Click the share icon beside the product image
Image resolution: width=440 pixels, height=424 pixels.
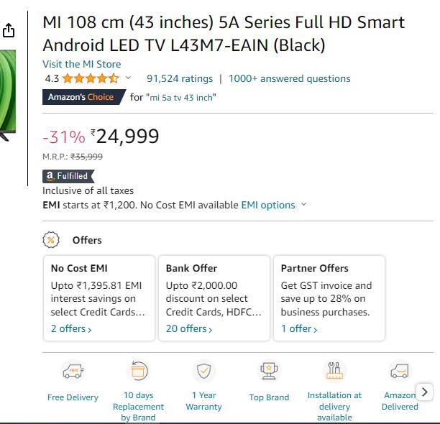(9, 30)
